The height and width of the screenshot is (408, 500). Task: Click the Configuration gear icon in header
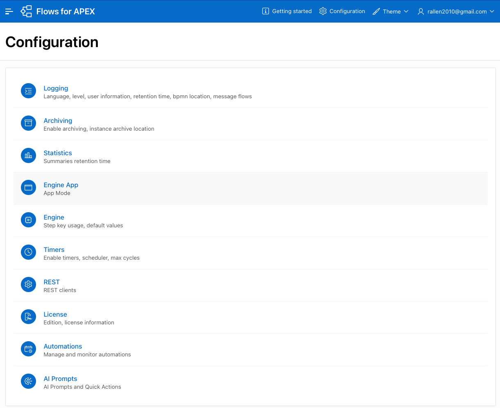click(323, 11)
